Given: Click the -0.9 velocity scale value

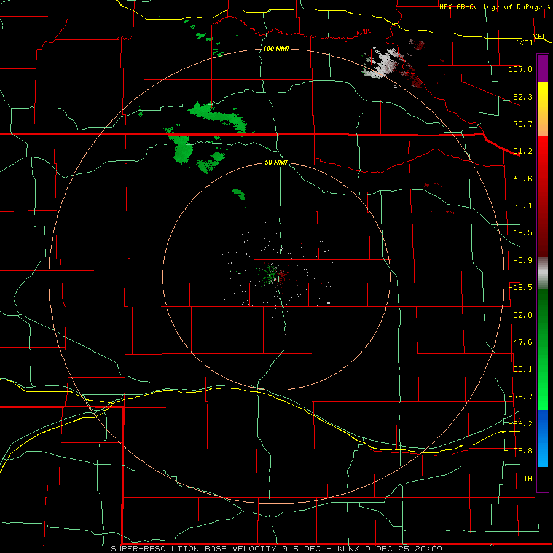Looking at the screenshot, I should (523, 261).
